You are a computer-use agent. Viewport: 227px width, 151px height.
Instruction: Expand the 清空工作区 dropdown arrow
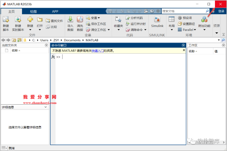[109, 30]
